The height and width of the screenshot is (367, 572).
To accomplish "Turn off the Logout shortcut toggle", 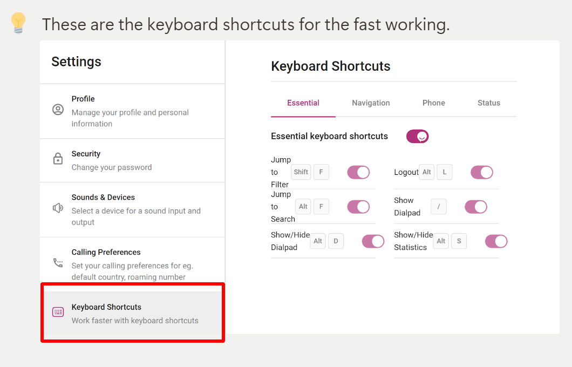I will click(481, 172).
